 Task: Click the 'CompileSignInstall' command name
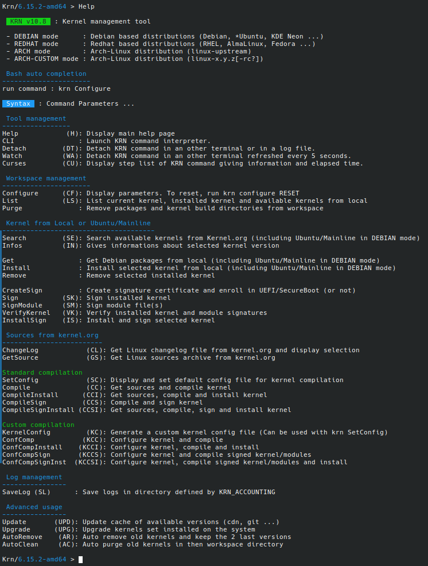click(x=38, y=410)
